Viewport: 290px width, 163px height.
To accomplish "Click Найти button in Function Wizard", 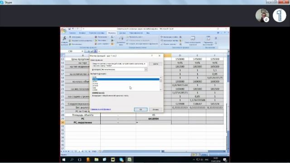I will (x=156, y=64).
